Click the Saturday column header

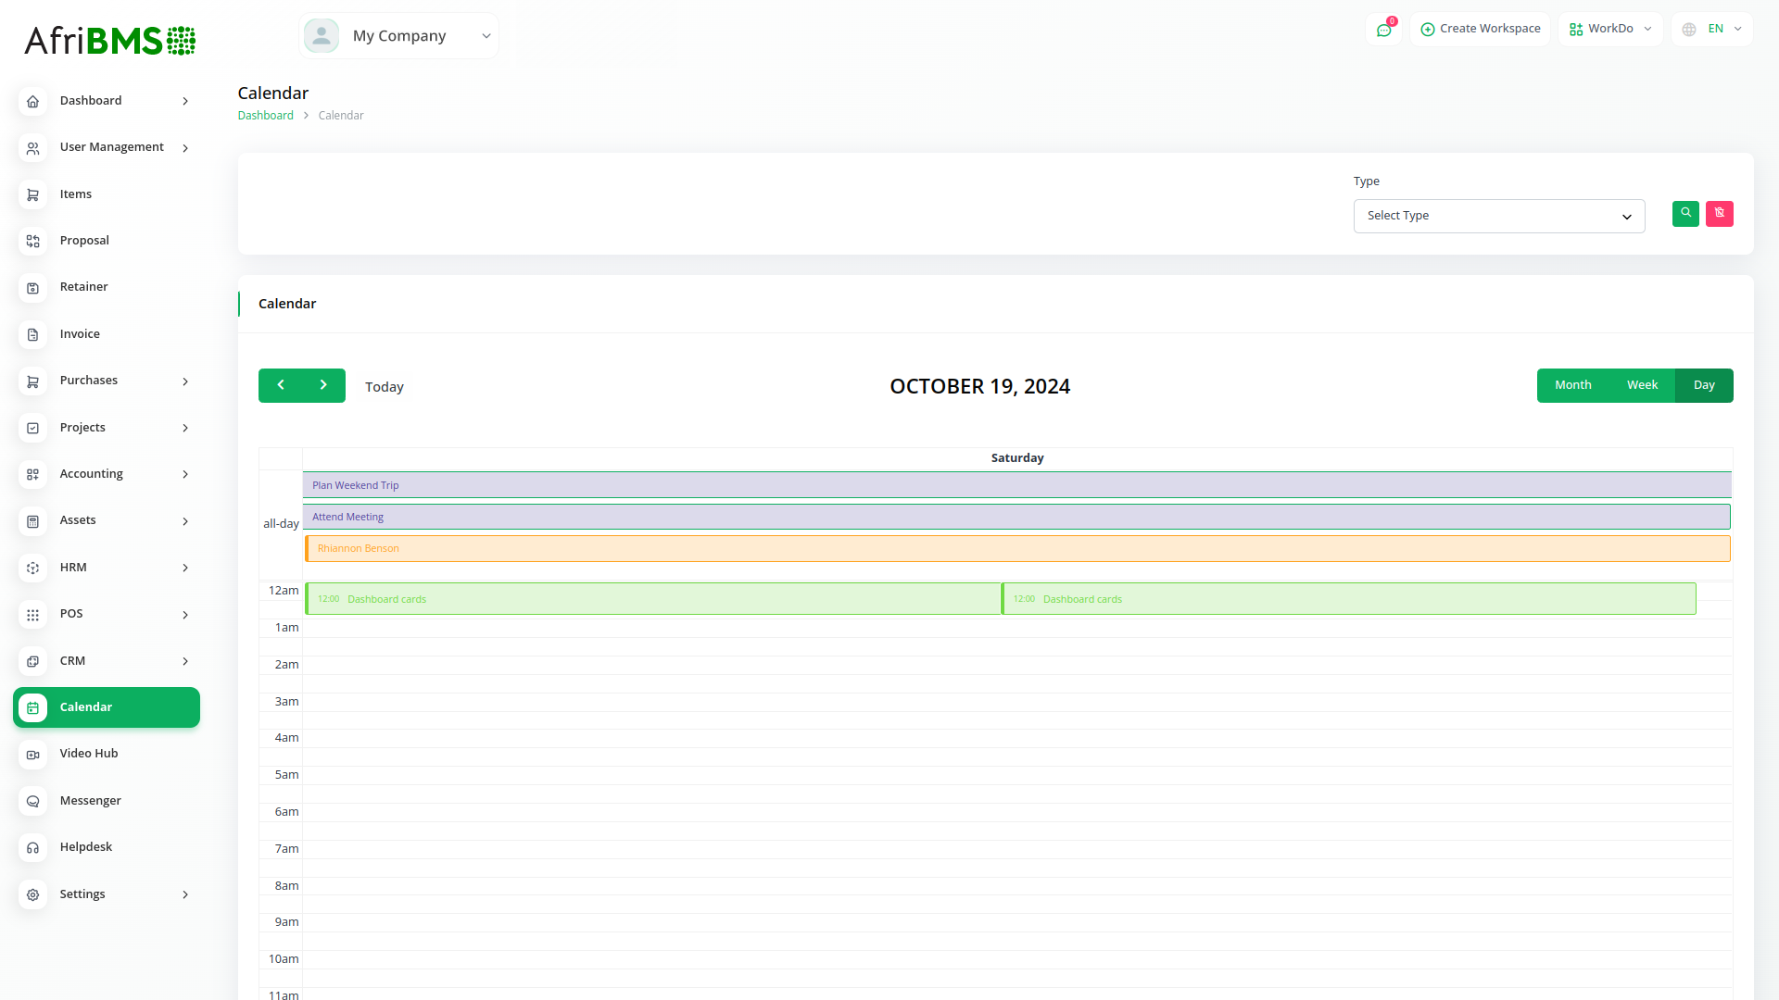1017,458
